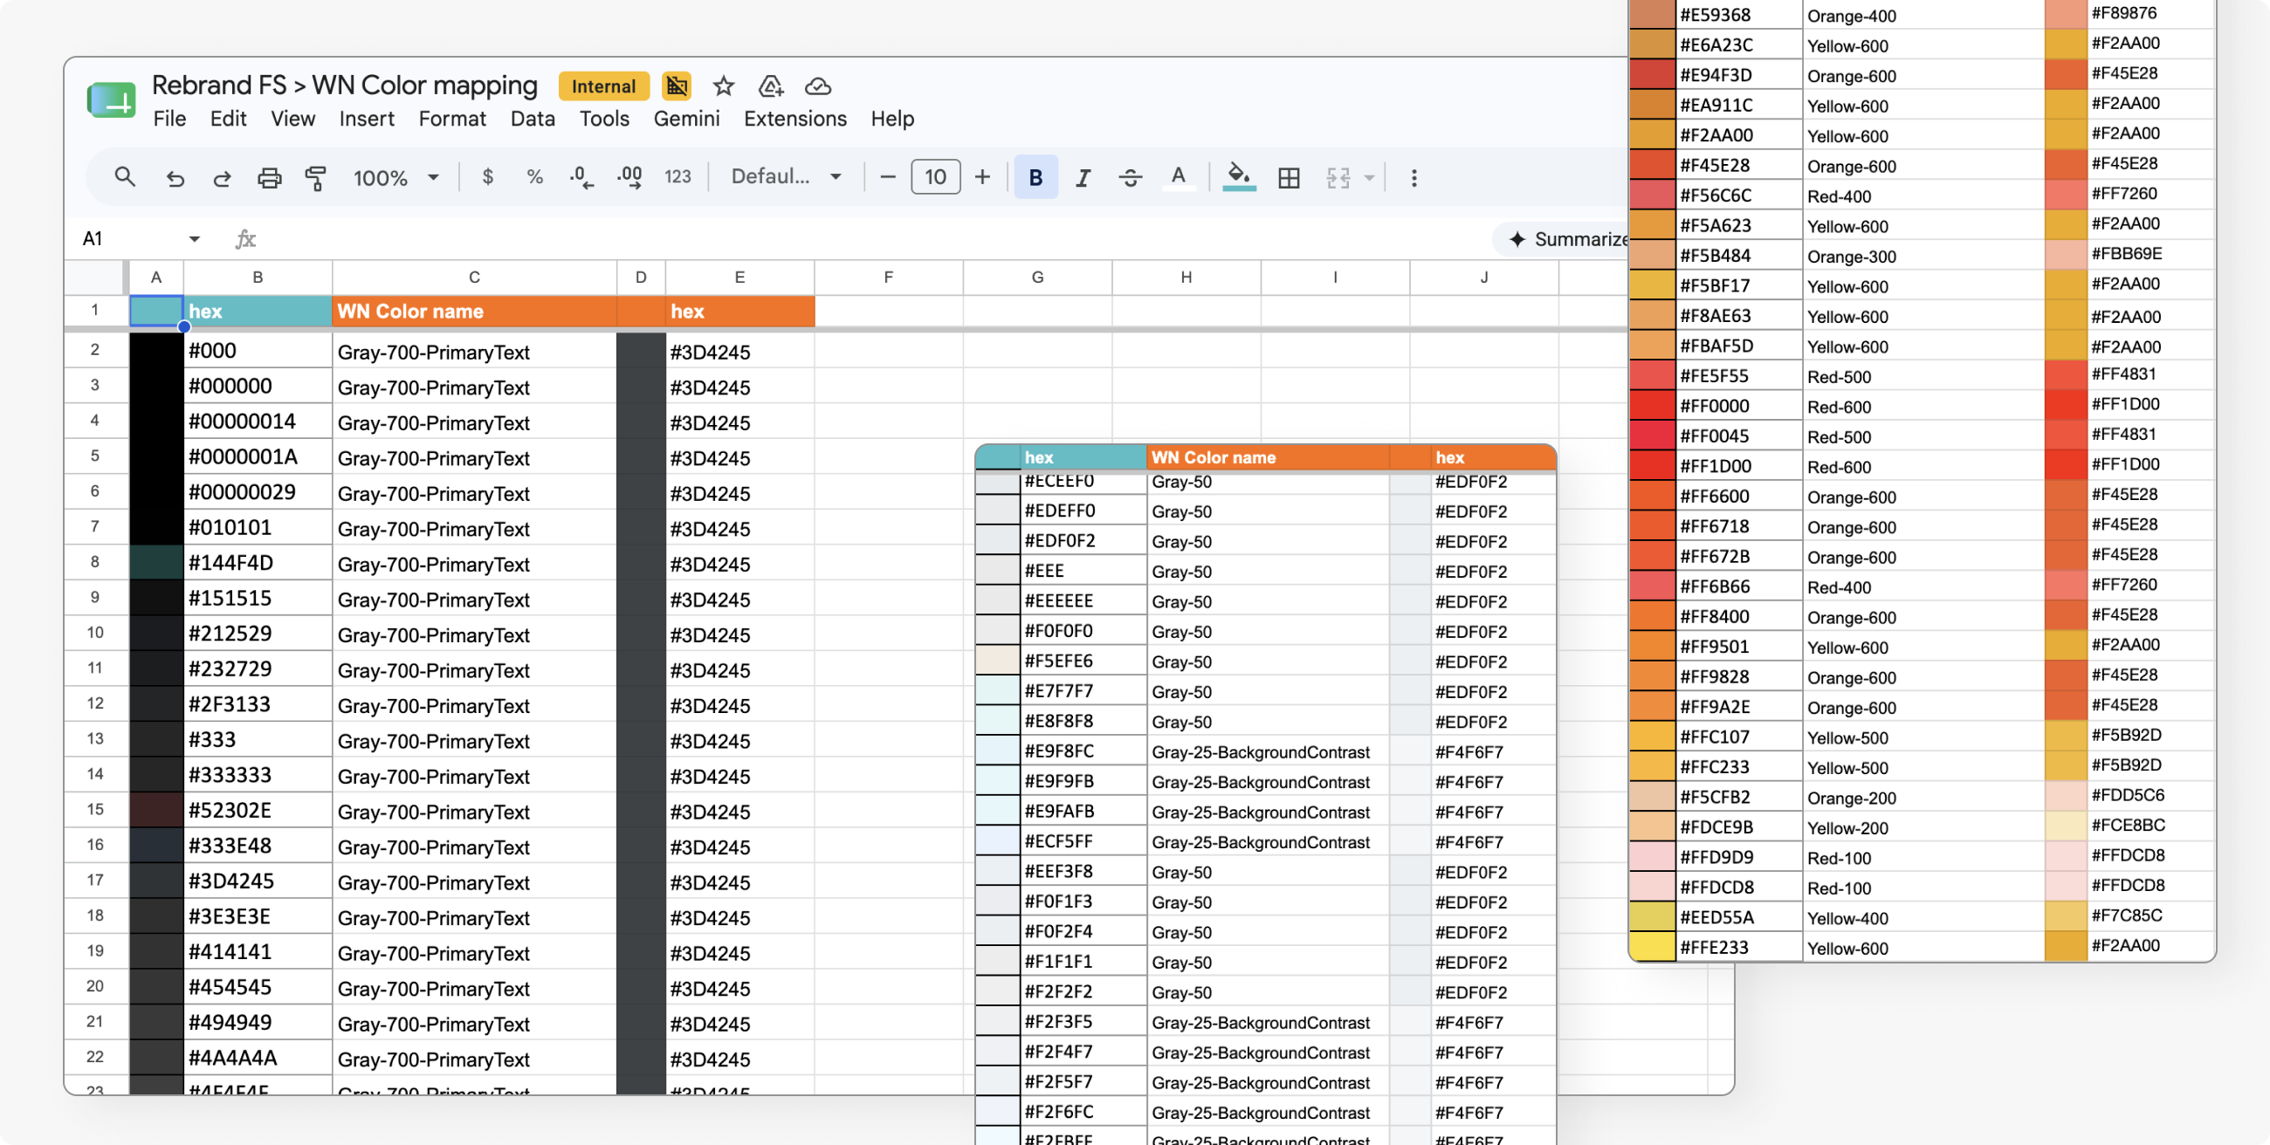Click the cloud save status icon
Image resolution: width=2270 pixels, height=1145 pixels.
tap(818, 86)
